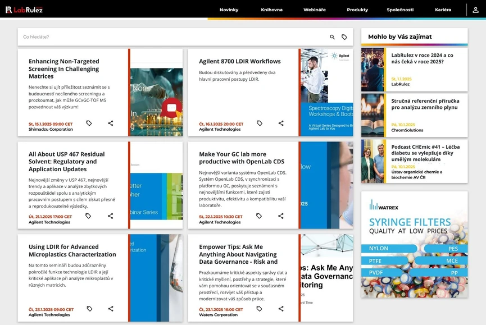Click the share icon on the Empower Tips card
The height and width of the screenshot is (325, 486).
coord(280,308)
